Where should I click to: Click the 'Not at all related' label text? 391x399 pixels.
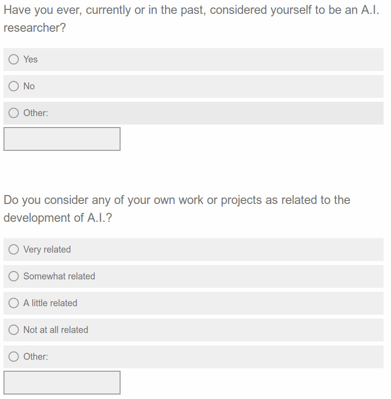coord(56,330)
